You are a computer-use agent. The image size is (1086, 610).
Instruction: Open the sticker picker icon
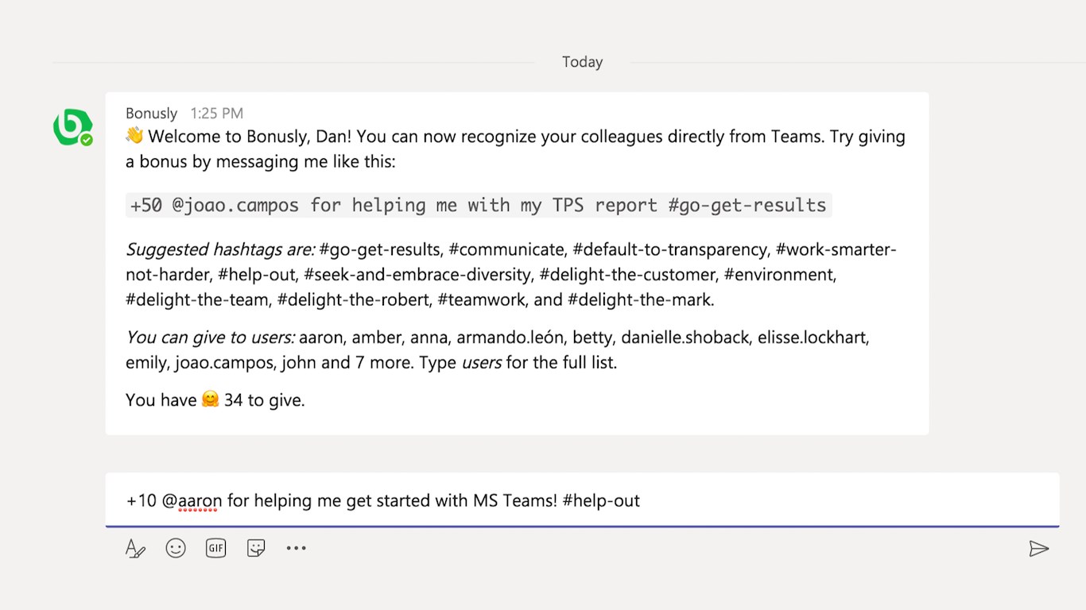256,548
